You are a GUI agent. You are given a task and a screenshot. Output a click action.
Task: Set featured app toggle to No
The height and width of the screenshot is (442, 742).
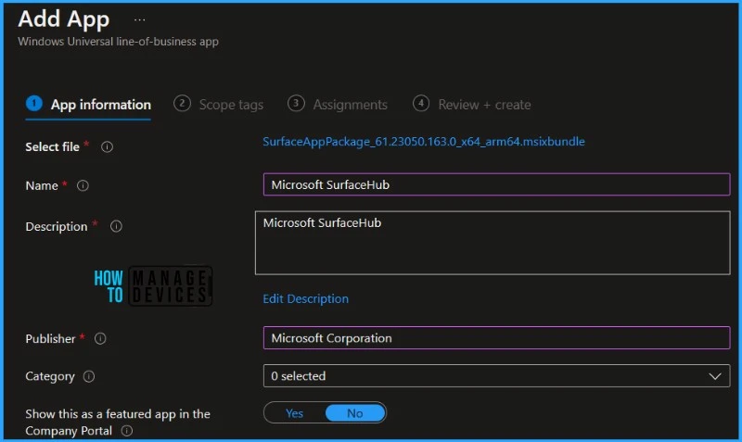[x=355, y=413]
